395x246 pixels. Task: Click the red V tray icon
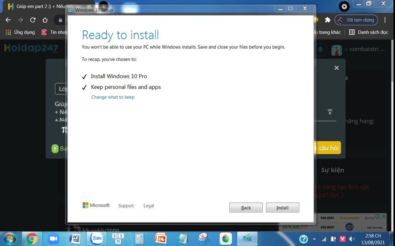click(343, 239)
